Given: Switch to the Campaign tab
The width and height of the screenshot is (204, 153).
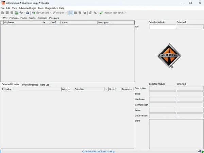Looking at the screenshot, I should [x=42, y=18].
